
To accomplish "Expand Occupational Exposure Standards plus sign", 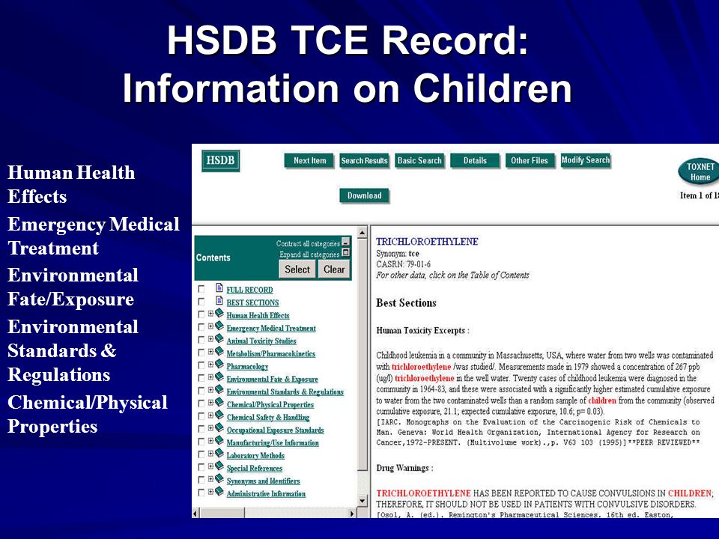I will click(x=210, y=428).
